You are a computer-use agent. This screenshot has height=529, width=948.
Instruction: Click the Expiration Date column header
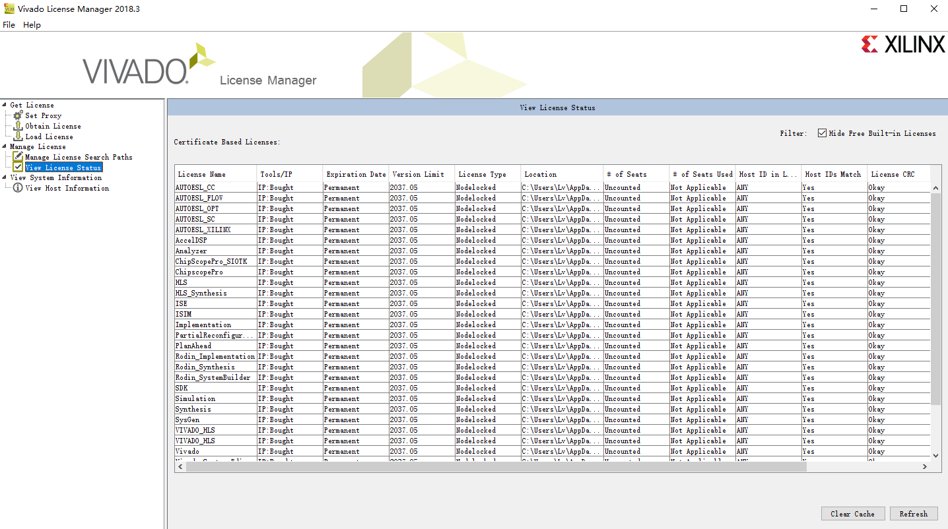[355, 174]
